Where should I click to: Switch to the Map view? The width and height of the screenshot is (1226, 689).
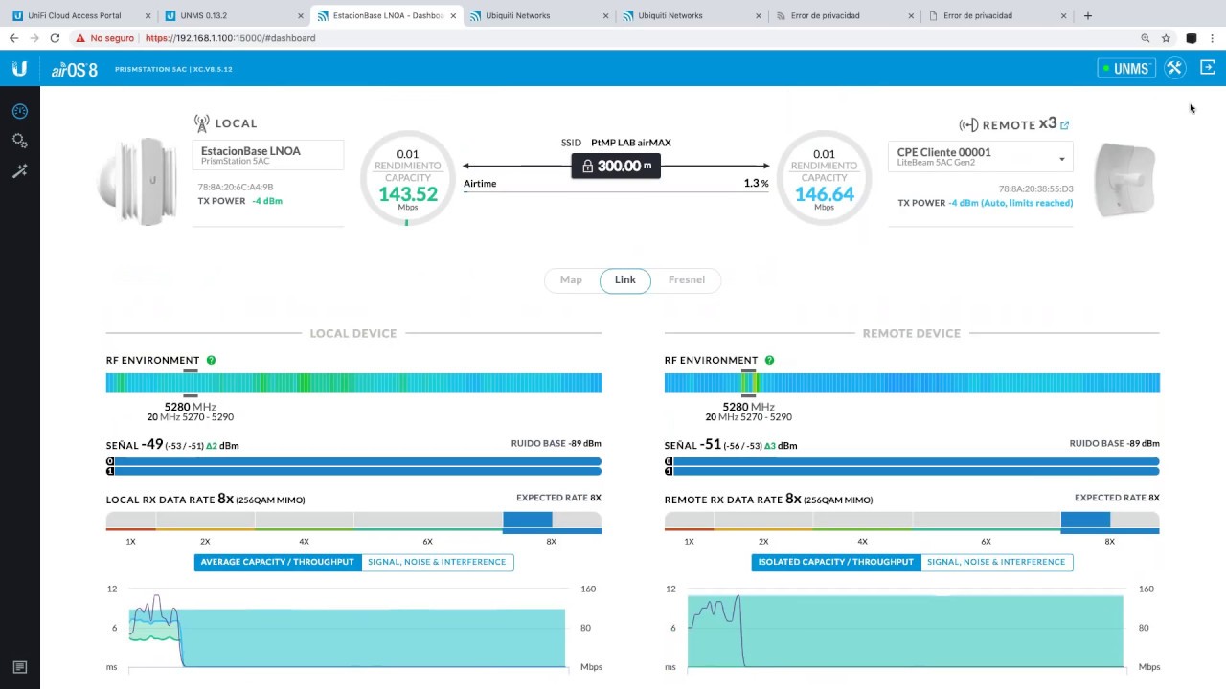(571, 279)
